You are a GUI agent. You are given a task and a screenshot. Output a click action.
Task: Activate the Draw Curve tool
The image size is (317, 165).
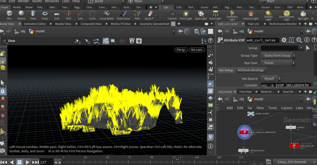point(123,15)
